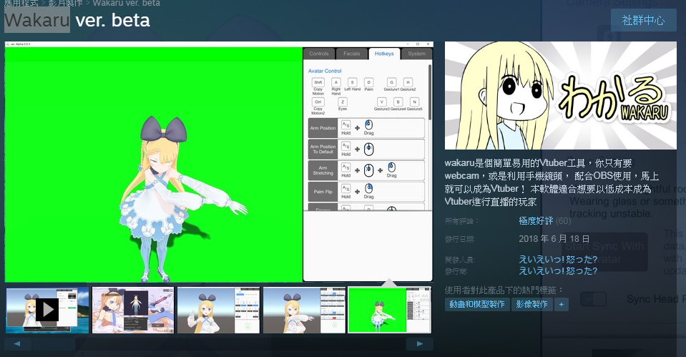Screen dimensions: 686x357
Task: Click the N Gesture5 key icon
Action: (x=414, y=102)
